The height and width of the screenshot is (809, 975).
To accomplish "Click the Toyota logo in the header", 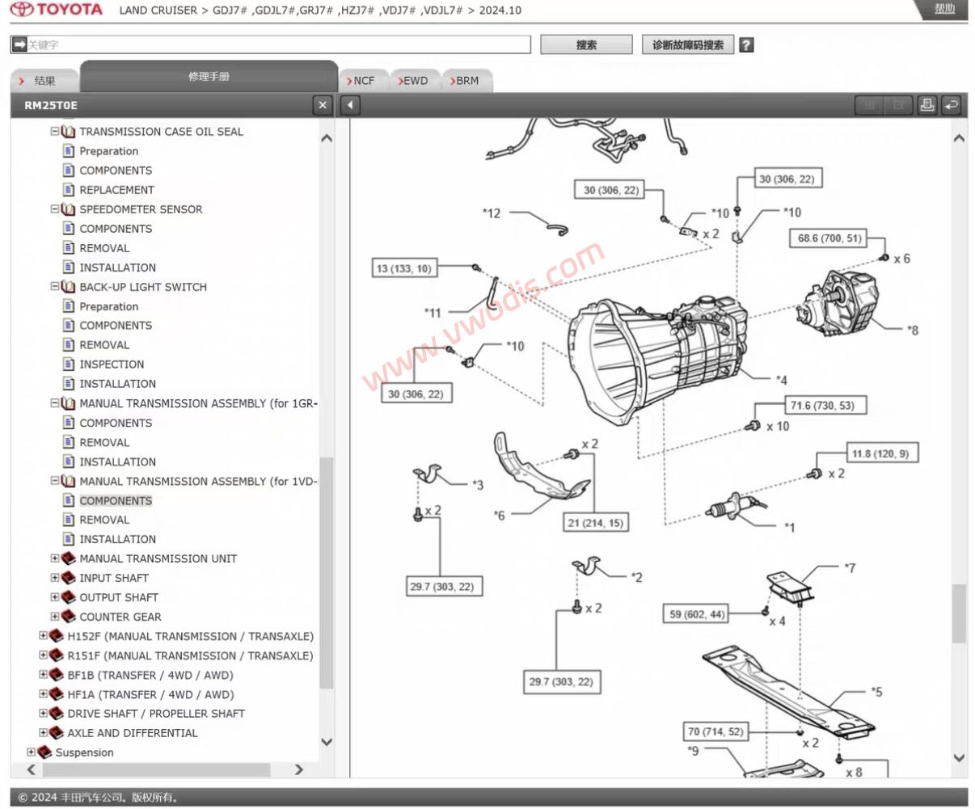I will click(57, 10).
